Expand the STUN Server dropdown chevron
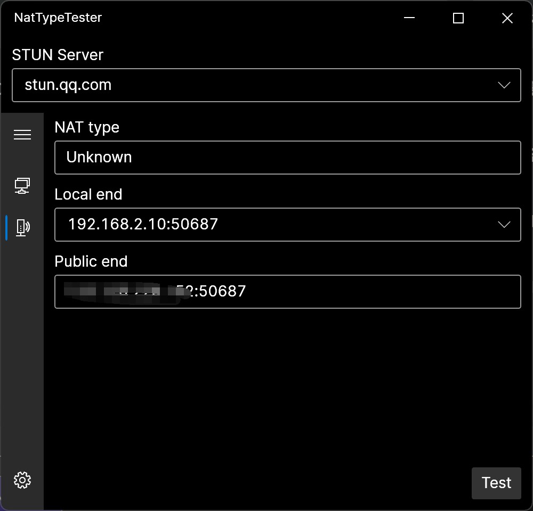The height and width of the screenshot is (511, 533). (504, 85)
